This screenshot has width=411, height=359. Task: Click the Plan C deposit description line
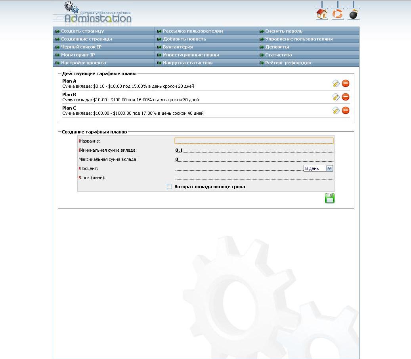pos(133,113)
